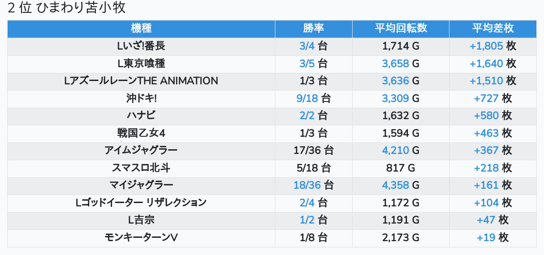Select the L吉宗 machine name

coord(141,220)
